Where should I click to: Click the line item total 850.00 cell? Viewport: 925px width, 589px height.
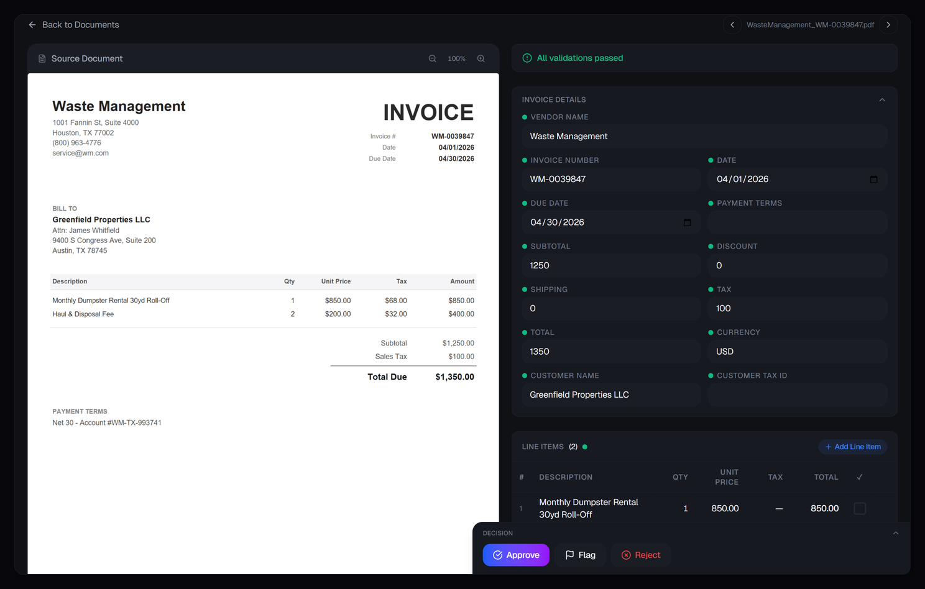pyautogui.click(x=824, y=508)
